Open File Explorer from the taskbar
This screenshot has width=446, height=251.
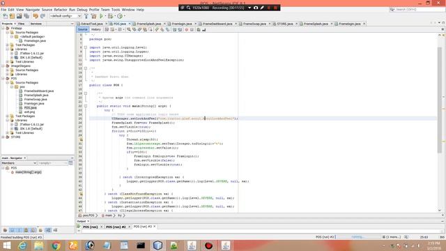coord(39,245)
